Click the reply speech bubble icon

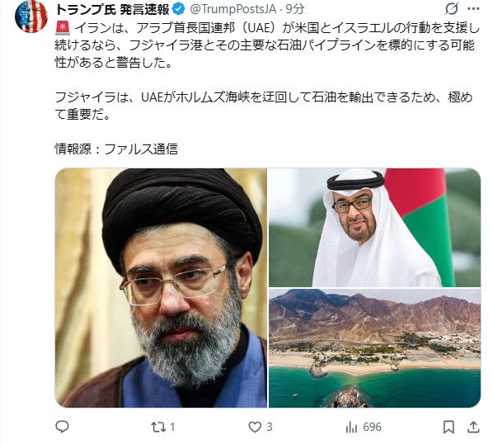(62, 427)
